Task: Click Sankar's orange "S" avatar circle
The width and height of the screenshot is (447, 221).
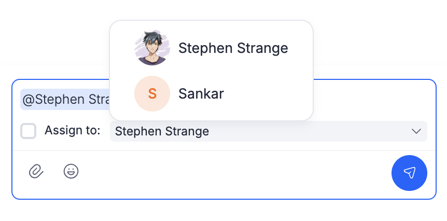Action: coord(152,94)
